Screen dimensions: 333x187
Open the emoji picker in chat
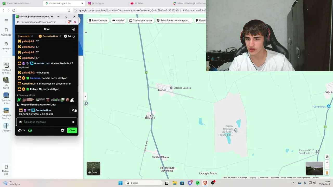click(73, 122)
